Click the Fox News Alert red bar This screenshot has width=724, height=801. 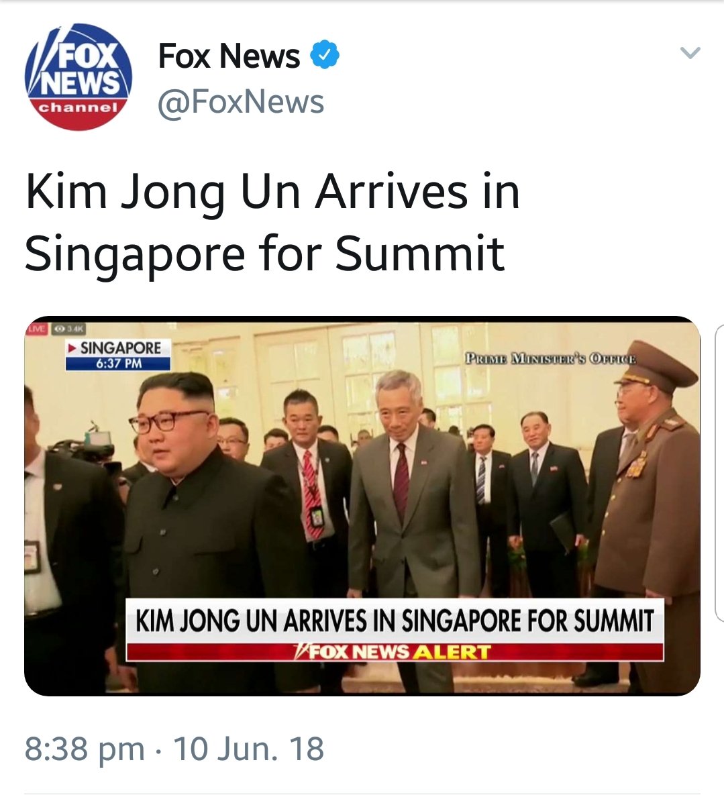[x=395, y=652]
